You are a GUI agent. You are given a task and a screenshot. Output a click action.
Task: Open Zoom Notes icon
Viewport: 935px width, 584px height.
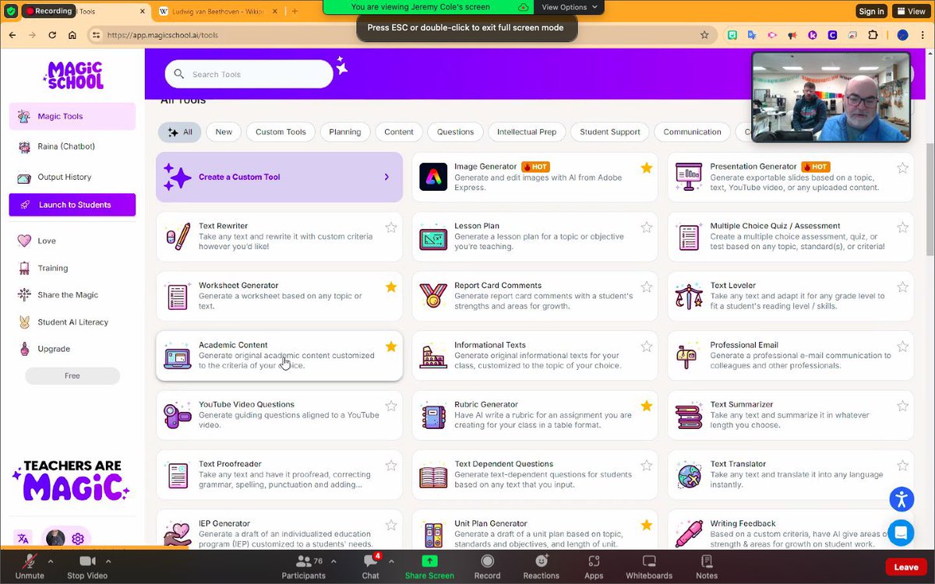point(707,561)
